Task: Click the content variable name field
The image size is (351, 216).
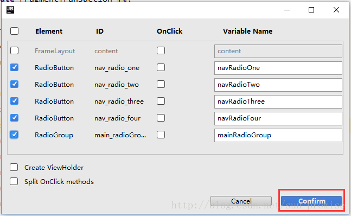Action: [x=278, y=51]
